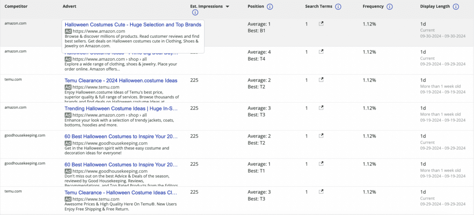The width and height of the screenshot is (474, 215).
Task: Open the Frequency column info icon
Action: pyautogui.click(x=389, y=7)
